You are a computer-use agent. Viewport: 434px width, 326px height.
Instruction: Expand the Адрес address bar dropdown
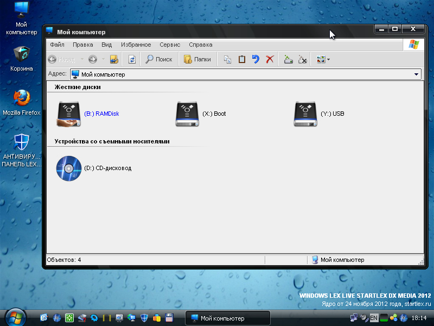point(416,74)
